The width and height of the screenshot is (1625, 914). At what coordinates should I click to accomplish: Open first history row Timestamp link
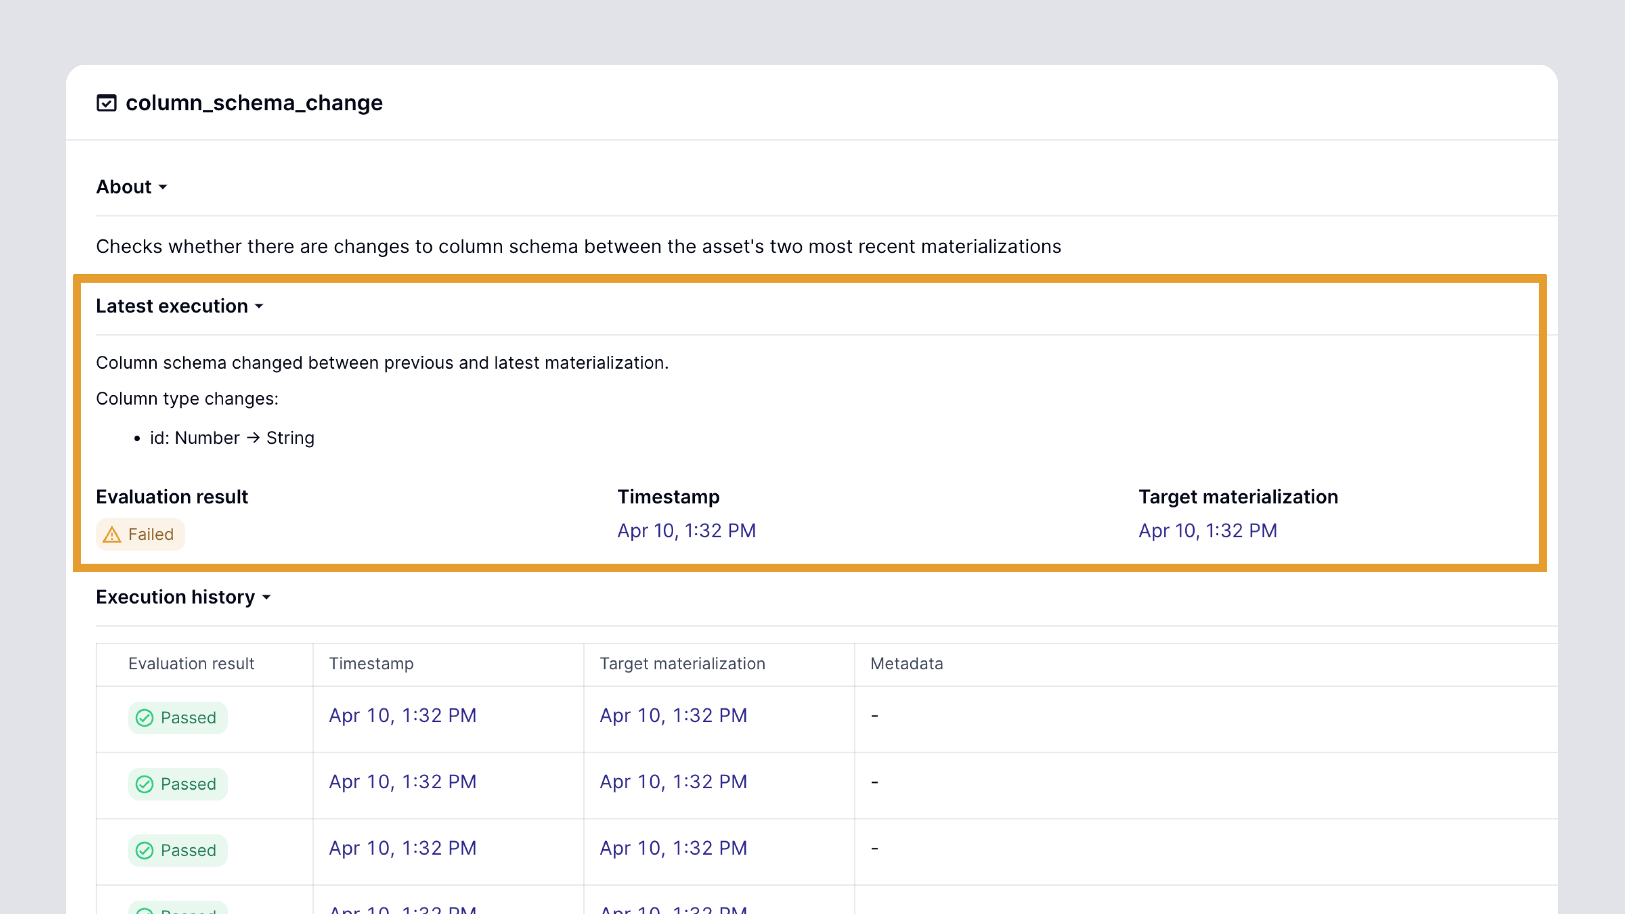pyautogui.click(x=402, y=715)
